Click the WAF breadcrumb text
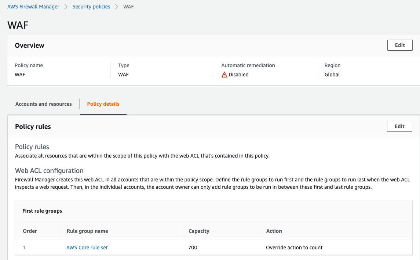Screen dimensions: 420x260 tap(128, 7)
